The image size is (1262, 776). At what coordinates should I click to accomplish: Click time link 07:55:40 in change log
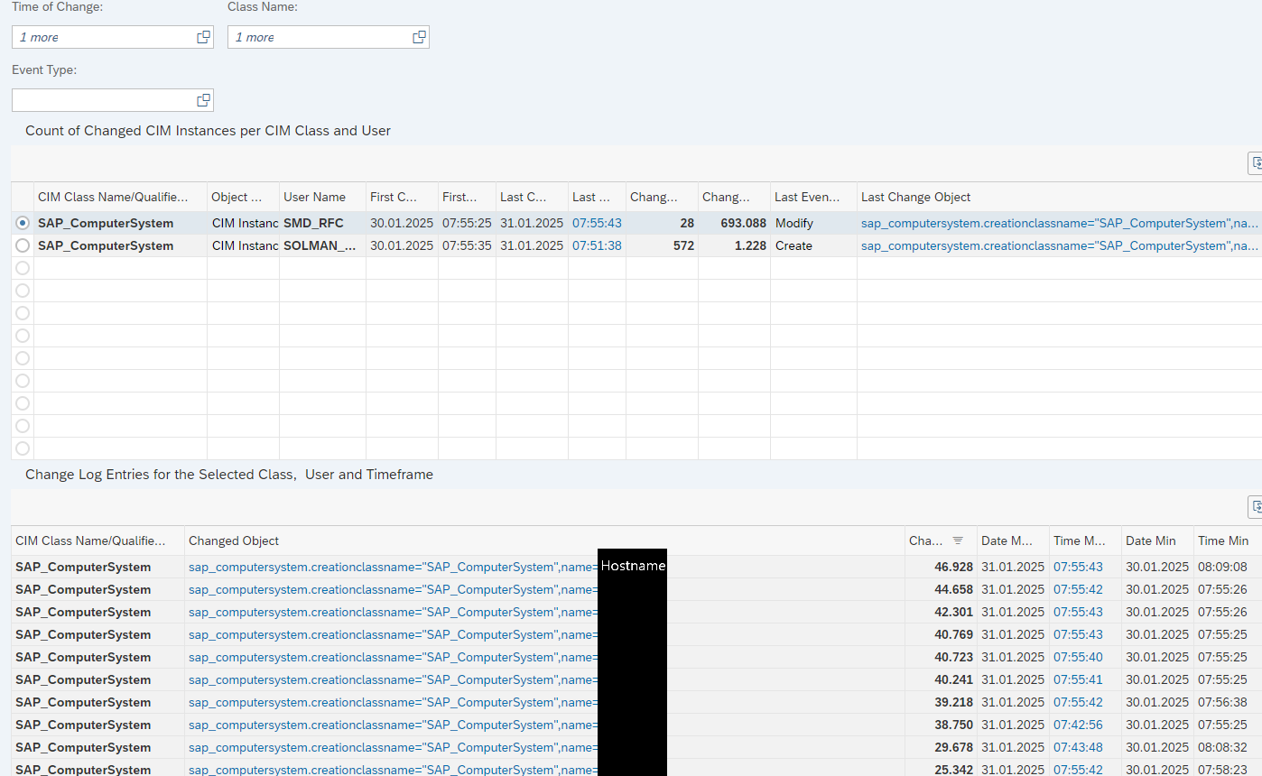point(1078,657)
